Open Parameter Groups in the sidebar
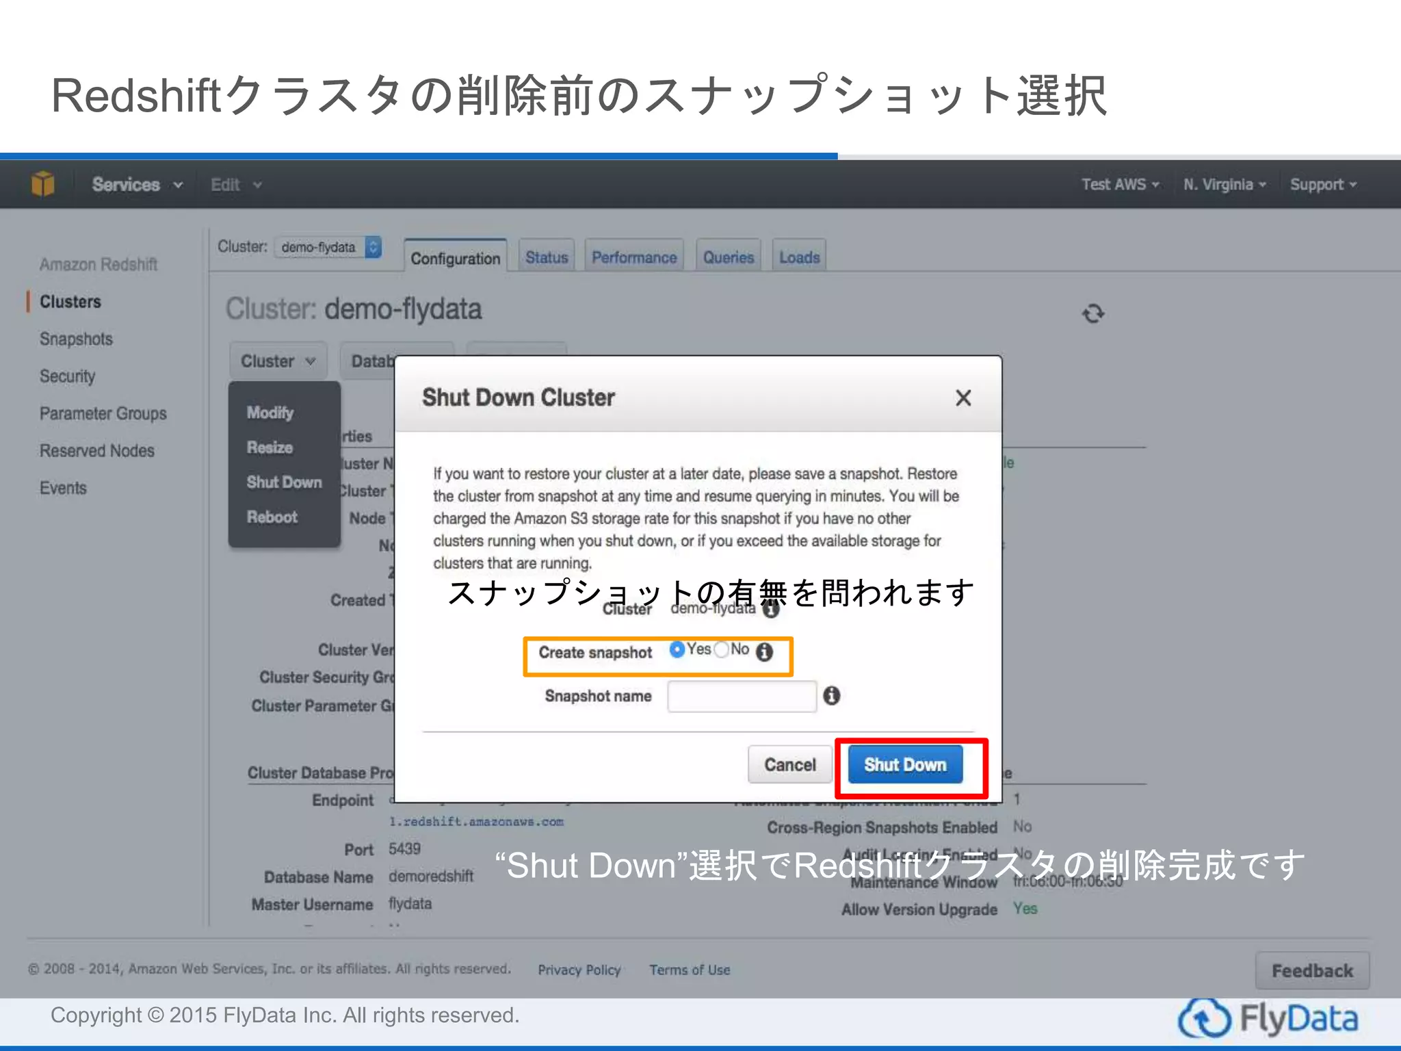This screenshot has height=1051, width=1401. 103,413
